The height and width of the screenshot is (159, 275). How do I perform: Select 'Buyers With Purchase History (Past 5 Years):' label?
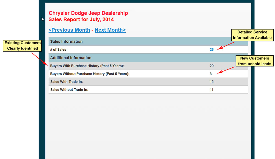87,66
